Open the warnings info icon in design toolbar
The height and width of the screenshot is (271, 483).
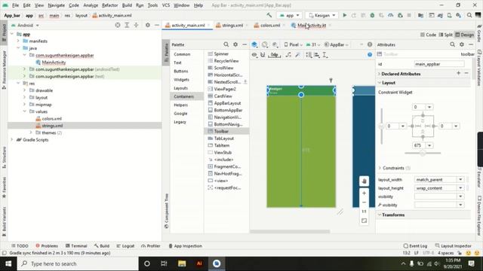370,44
